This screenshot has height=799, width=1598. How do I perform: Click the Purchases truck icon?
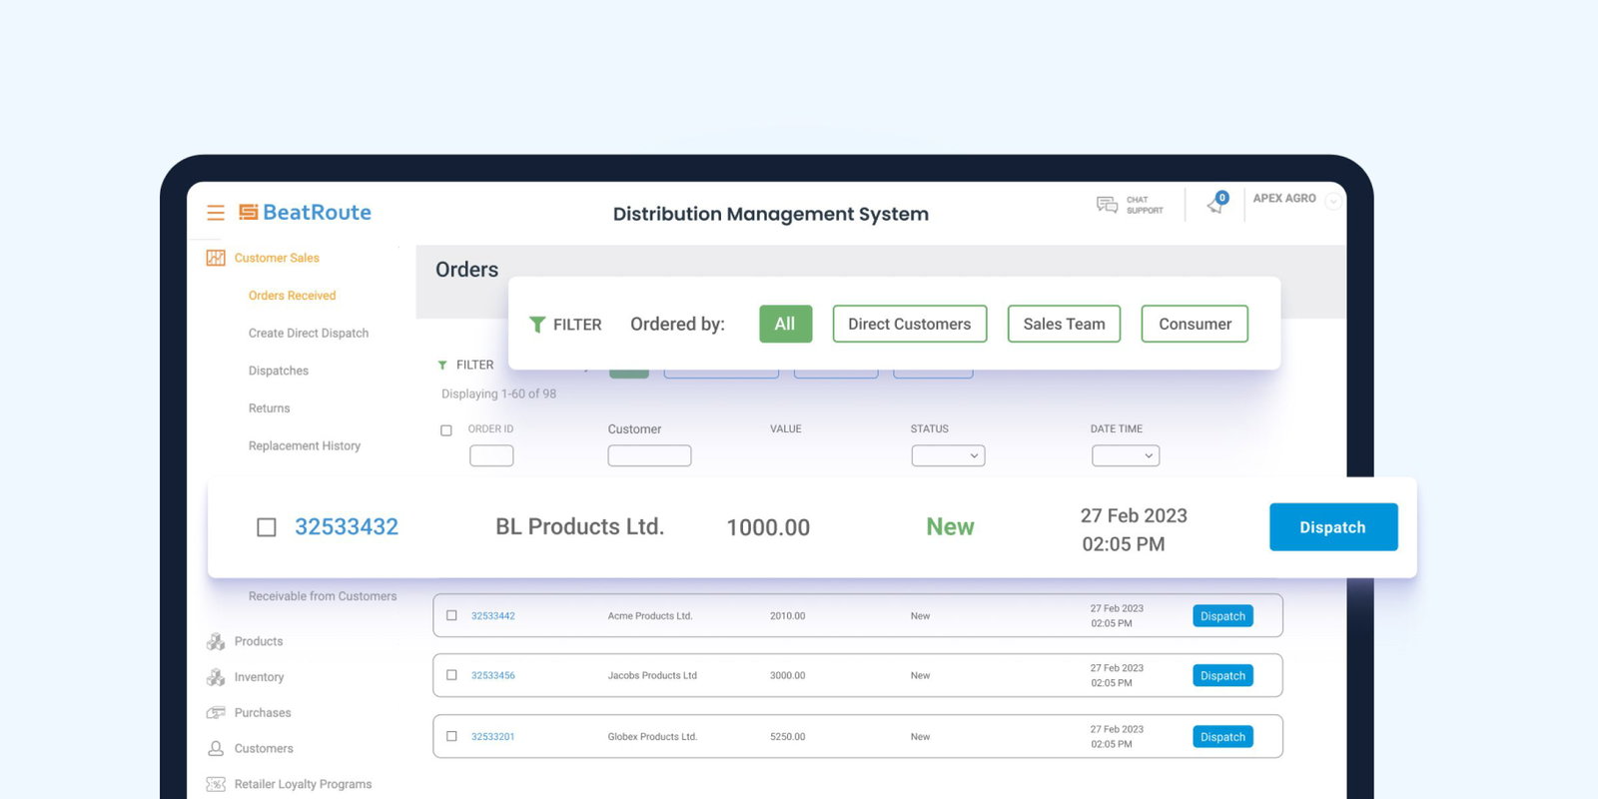(215, 713)
